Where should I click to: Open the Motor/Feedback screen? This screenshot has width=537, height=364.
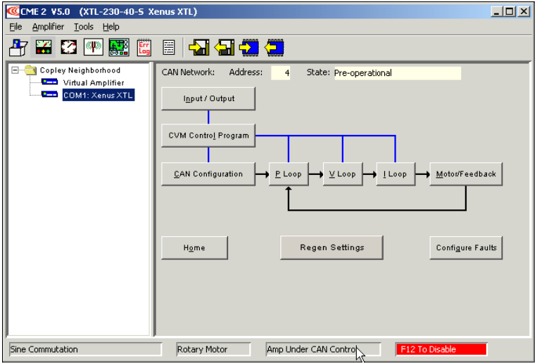click(x=466, y=174)
